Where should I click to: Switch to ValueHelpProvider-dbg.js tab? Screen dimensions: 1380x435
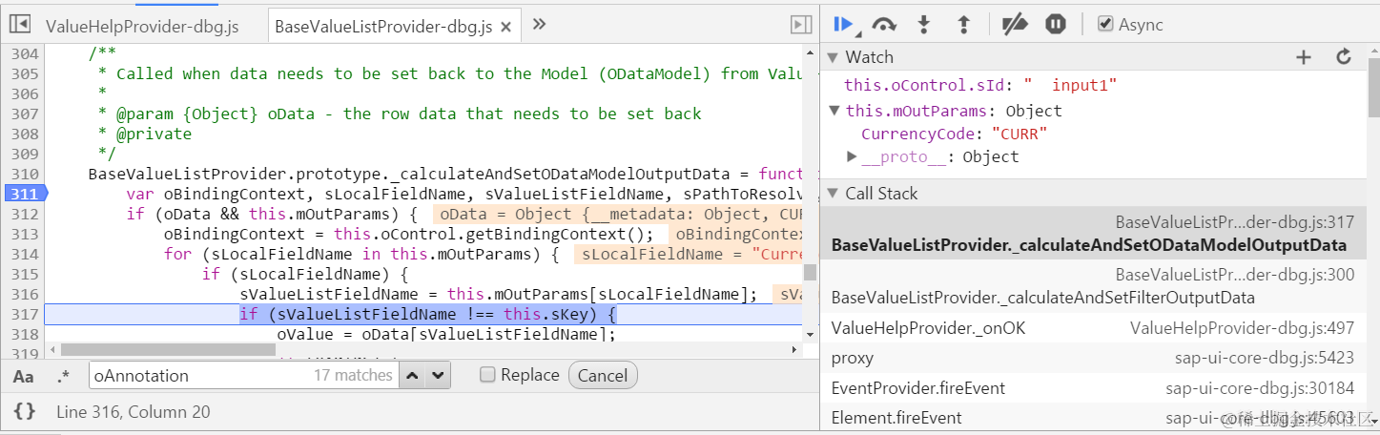[142, 27]
